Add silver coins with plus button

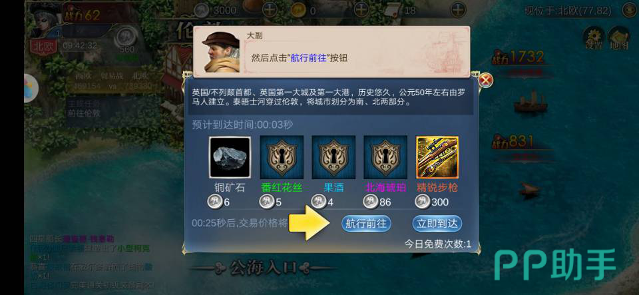click(x=270, y=10)
